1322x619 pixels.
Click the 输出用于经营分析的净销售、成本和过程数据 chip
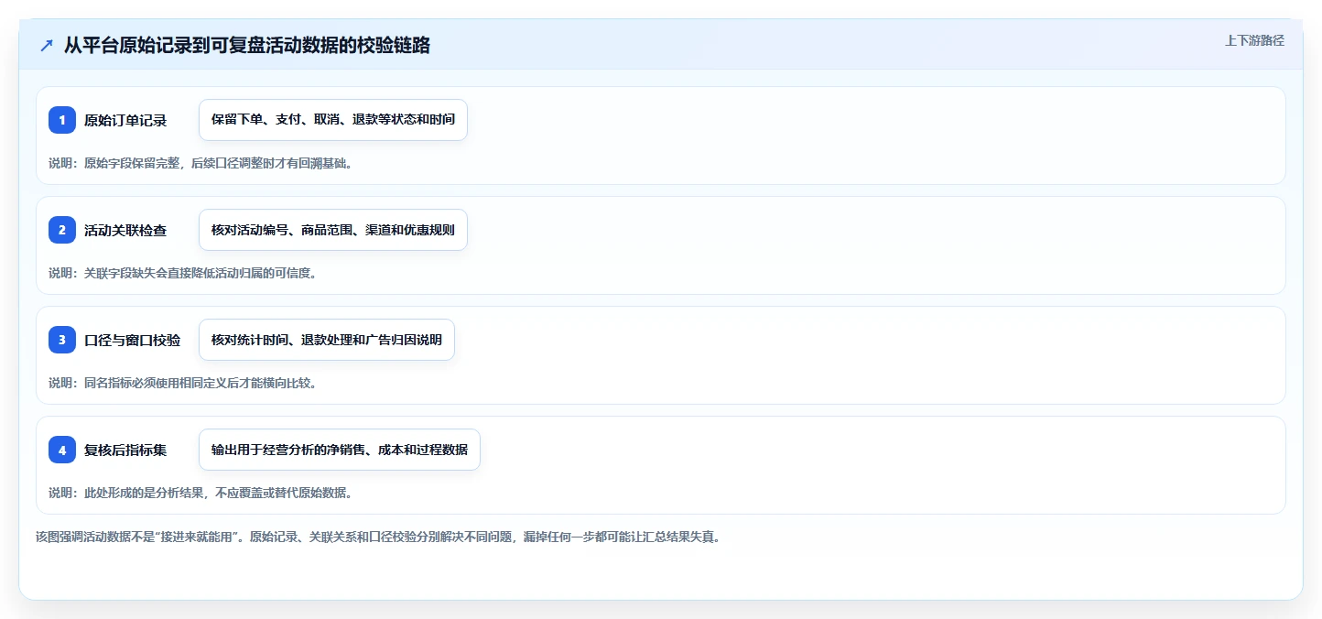[x=340, y=450]
